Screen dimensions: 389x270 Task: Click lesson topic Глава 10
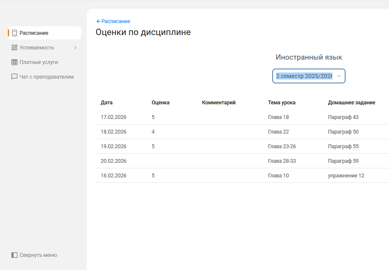click(279, 176)
